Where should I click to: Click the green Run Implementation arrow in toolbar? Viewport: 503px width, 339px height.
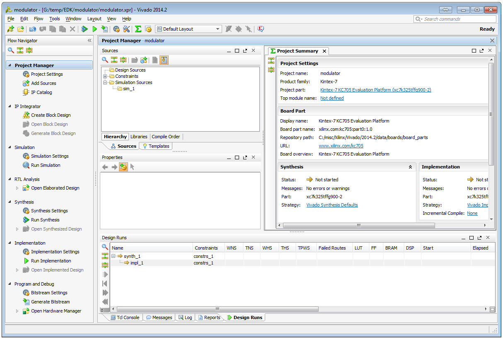pyautogui.click(x=95, y=29)
